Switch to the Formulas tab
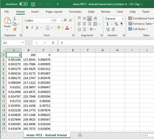The image size is (154, 139). [x=75, y=12]
